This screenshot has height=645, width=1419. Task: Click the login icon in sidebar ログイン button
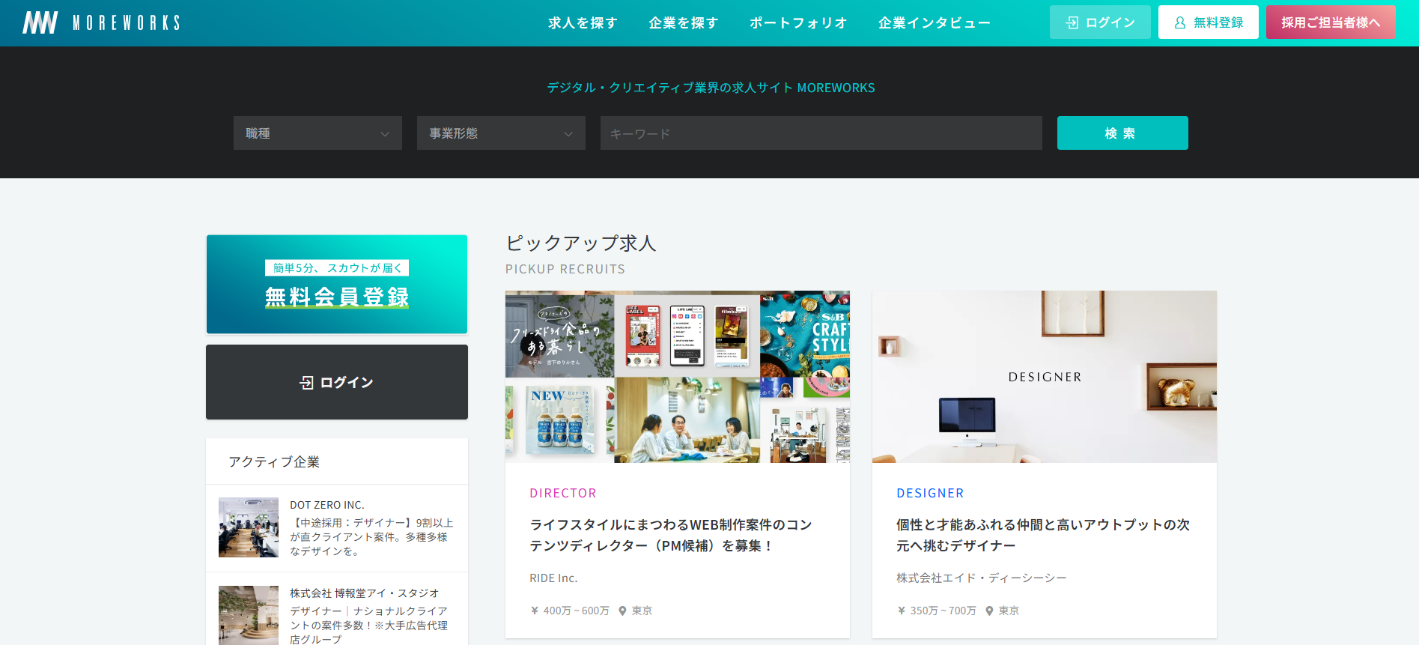[306, 383]
